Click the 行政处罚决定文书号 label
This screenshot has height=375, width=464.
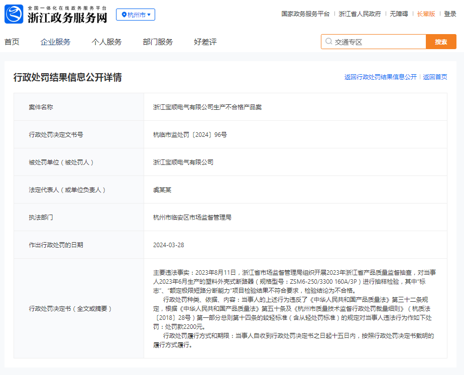(x=56, y=134)
